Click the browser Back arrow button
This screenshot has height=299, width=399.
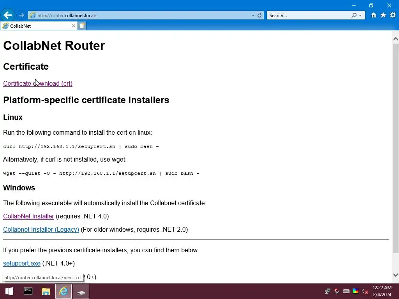8,15
